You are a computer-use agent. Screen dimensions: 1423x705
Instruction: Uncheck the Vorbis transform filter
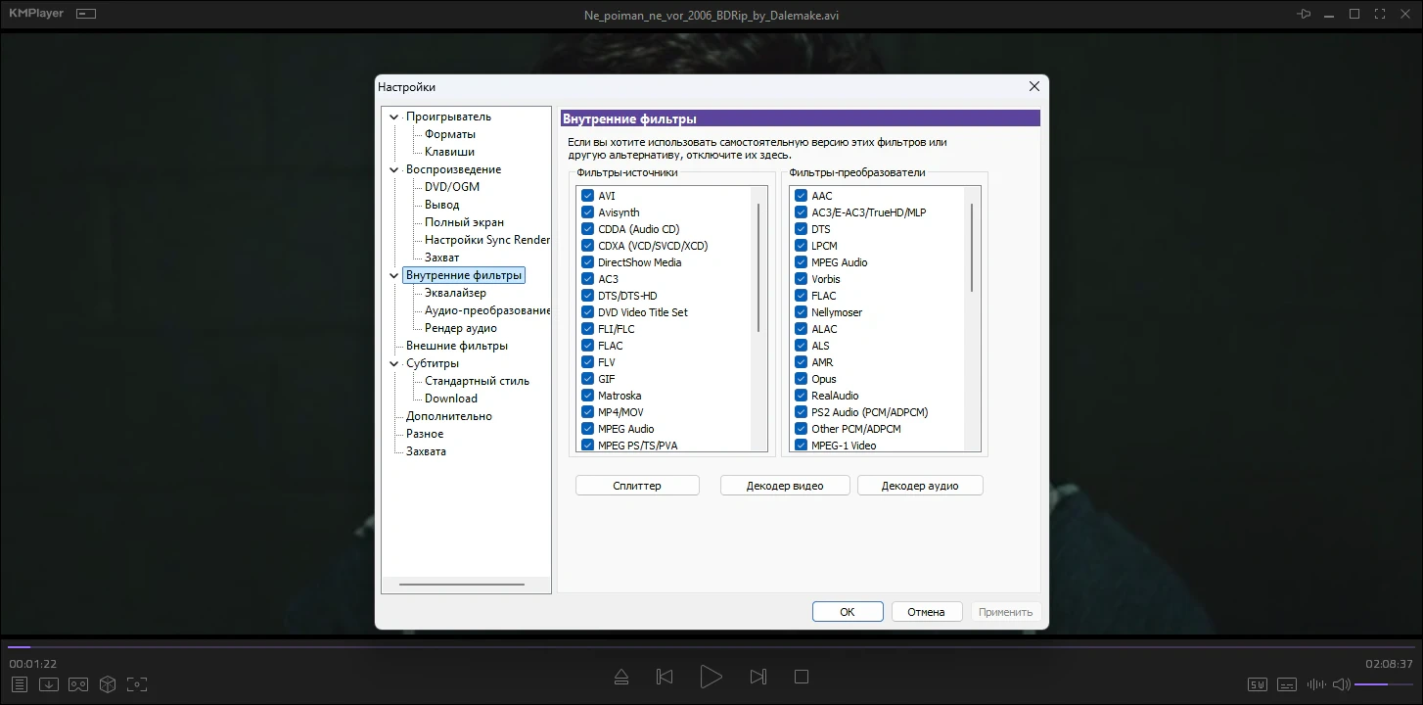pyautogui.click(x=802, y=279)
